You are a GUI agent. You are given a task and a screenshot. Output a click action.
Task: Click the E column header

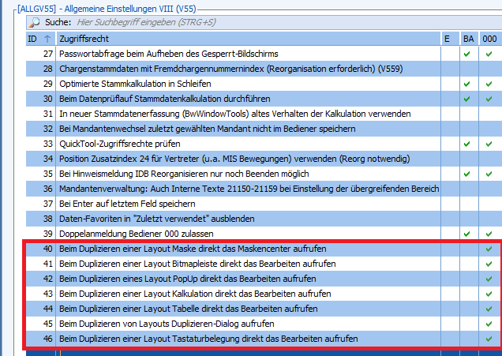447,38
